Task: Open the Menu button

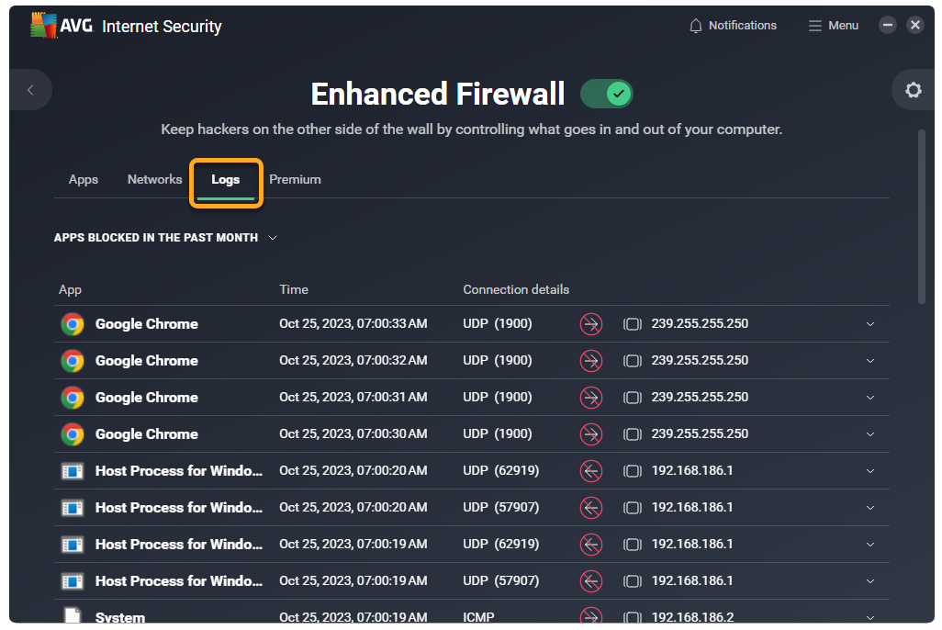Action: coord(833,26)
